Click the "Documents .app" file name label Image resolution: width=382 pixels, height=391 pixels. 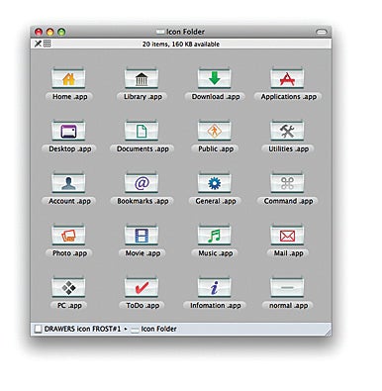(143, 148)
